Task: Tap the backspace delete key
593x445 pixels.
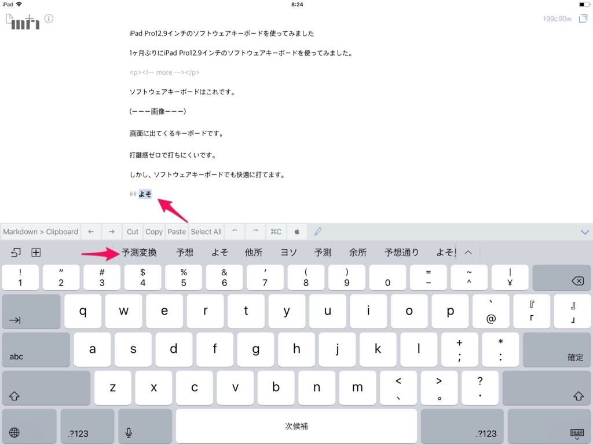Action: tap(561, 278)
